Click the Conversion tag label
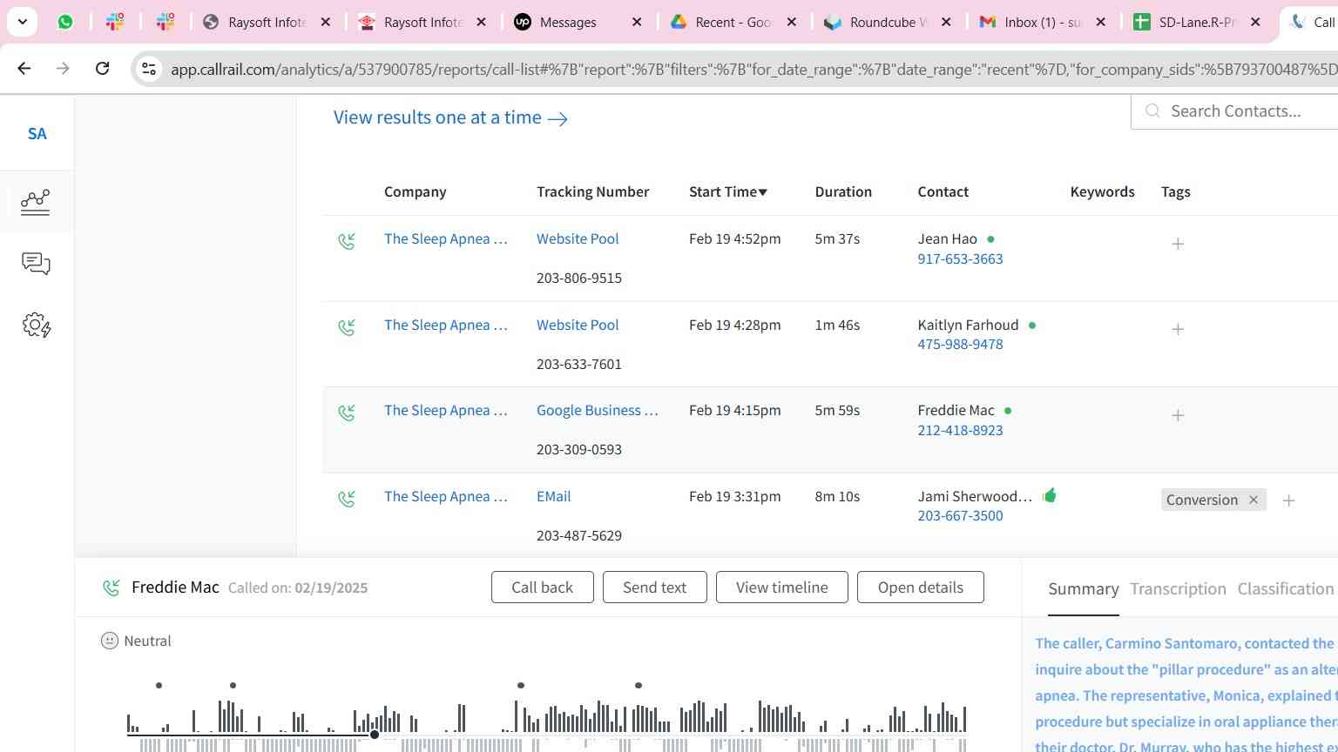This screenshot has height=752, width=1338. [1201, 500]
